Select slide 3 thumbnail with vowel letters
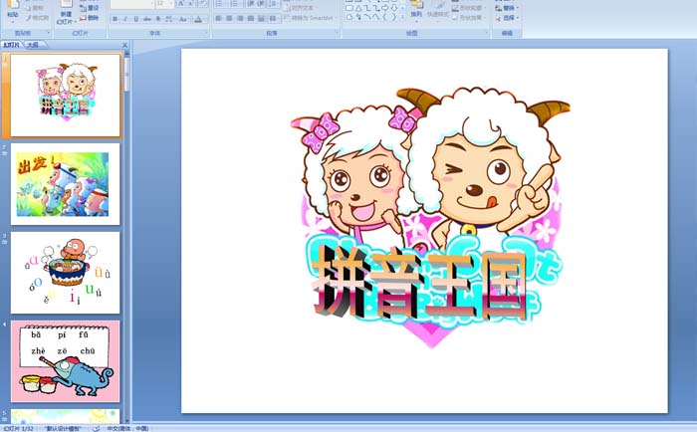This screenshot has width=697, height=432. point(66,272)
